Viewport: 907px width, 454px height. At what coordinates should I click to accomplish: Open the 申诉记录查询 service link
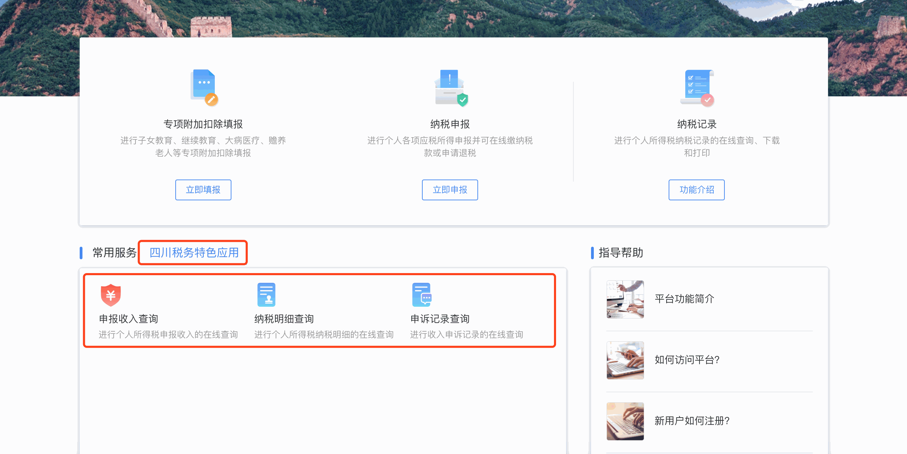click(x=440, y=318)
